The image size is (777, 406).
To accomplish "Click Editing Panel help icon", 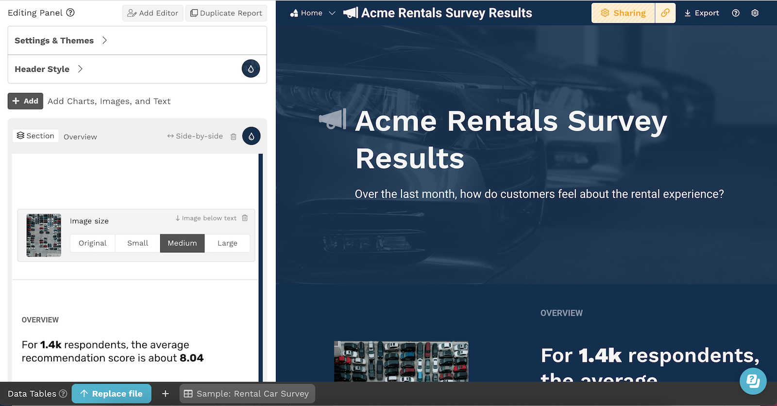I will point(70,13).
